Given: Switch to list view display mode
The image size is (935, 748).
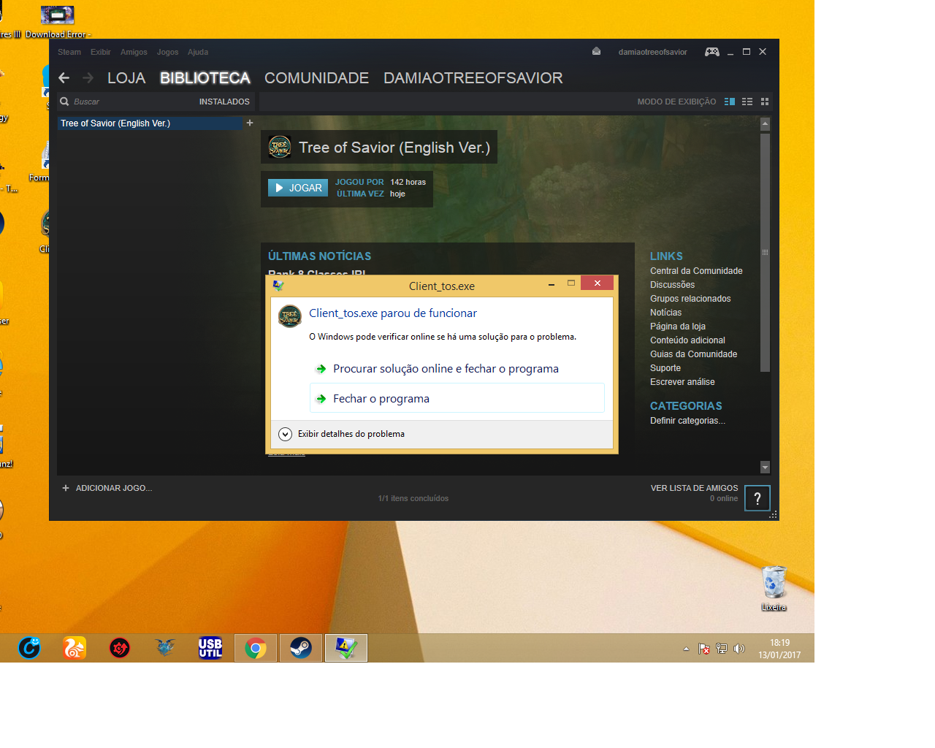Looking at the screenshot, I should point(747,102).
